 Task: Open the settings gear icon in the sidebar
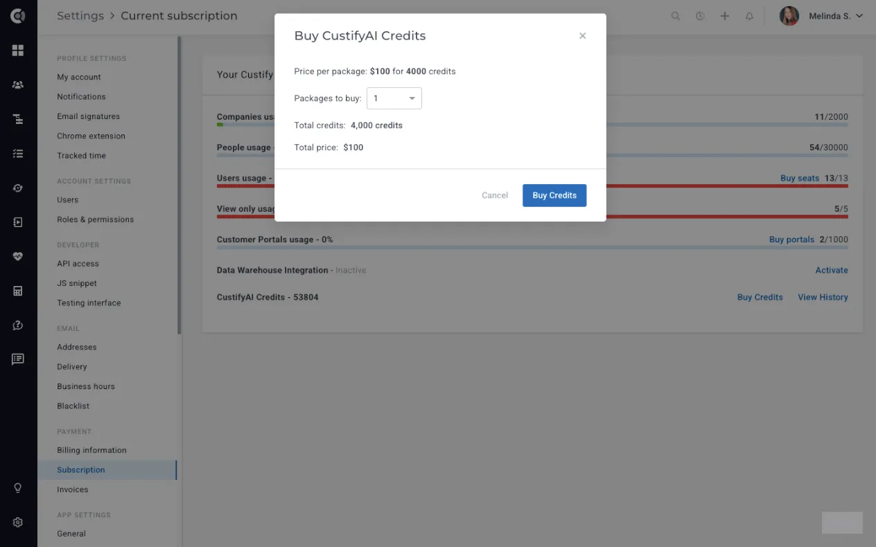(x=18, y=522)
